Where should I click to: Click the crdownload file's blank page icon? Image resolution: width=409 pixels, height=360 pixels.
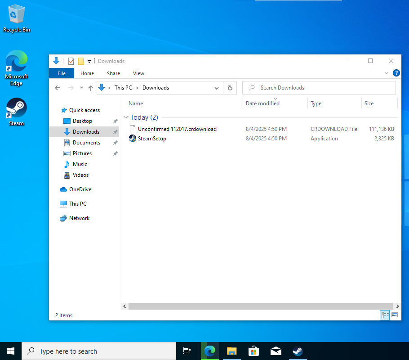tap(133, 129)
